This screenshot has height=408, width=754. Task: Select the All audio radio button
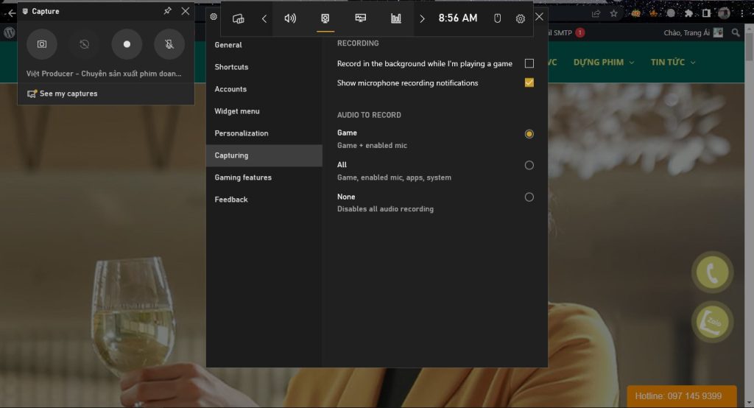click(529, 166)
